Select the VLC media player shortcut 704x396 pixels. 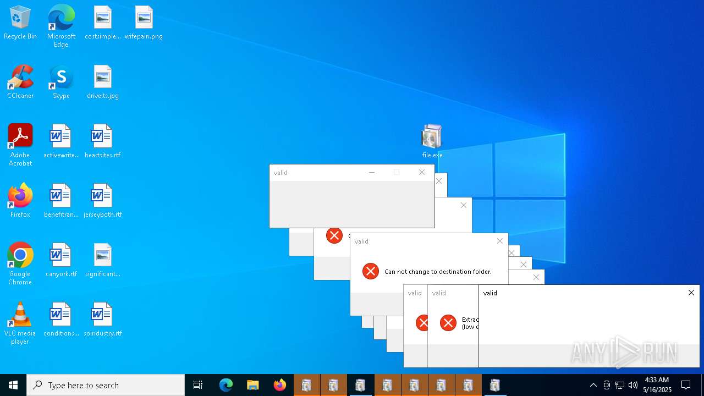click(20, 323)
